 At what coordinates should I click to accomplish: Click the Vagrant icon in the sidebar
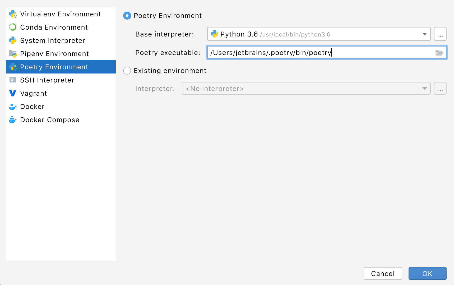pos(12,93)
